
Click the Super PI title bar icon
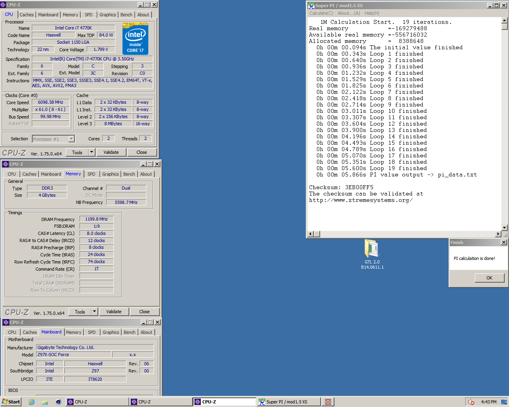pos(311,5)
